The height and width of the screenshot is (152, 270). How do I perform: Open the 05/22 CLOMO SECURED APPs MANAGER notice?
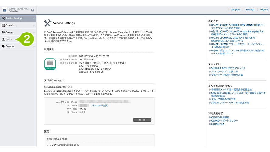click(x=238, y=26)
